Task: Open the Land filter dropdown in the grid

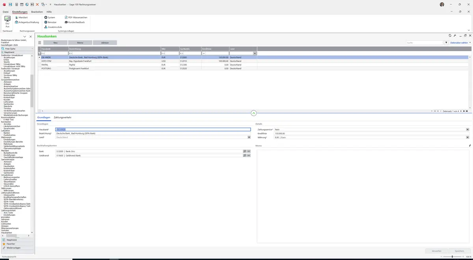Action: [255, 53]
